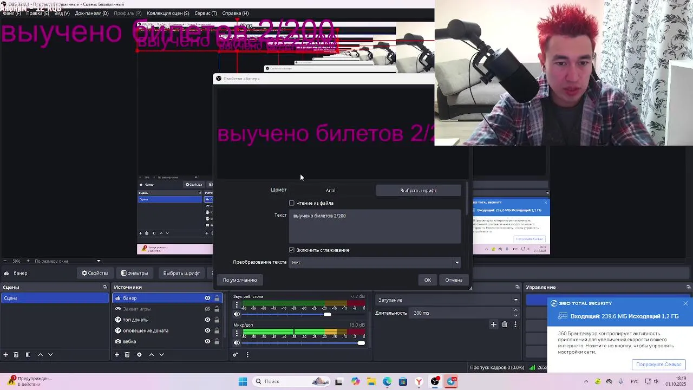
Task: Open options dots for Звук раб. стола
Action: point(237,305)
